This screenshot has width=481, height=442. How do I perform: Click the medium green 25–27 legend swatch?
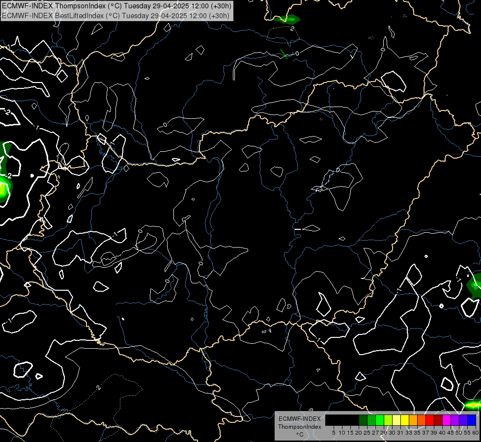(x=371, y=420)
